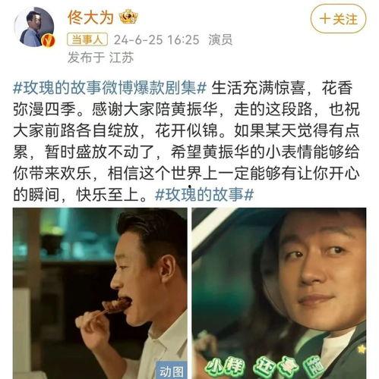
Task: Open the right image of man in car
Action: click(x=279, y=293)
